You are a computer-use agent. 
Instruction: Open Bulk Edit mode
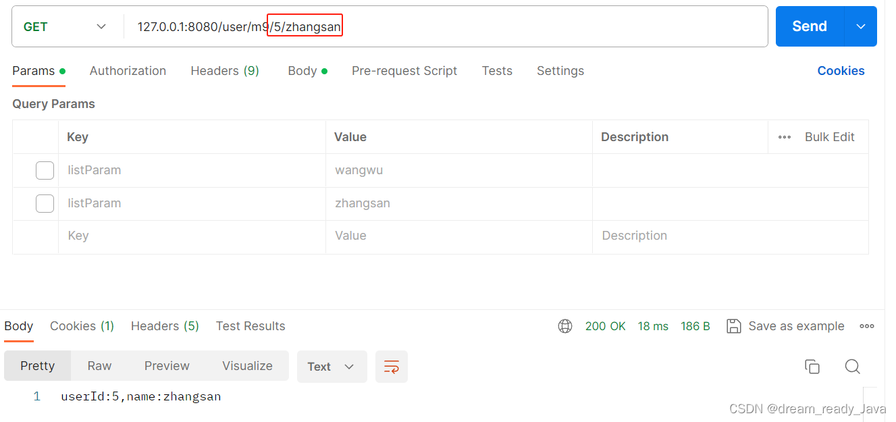pyautogui.click(x=829, y=137)
